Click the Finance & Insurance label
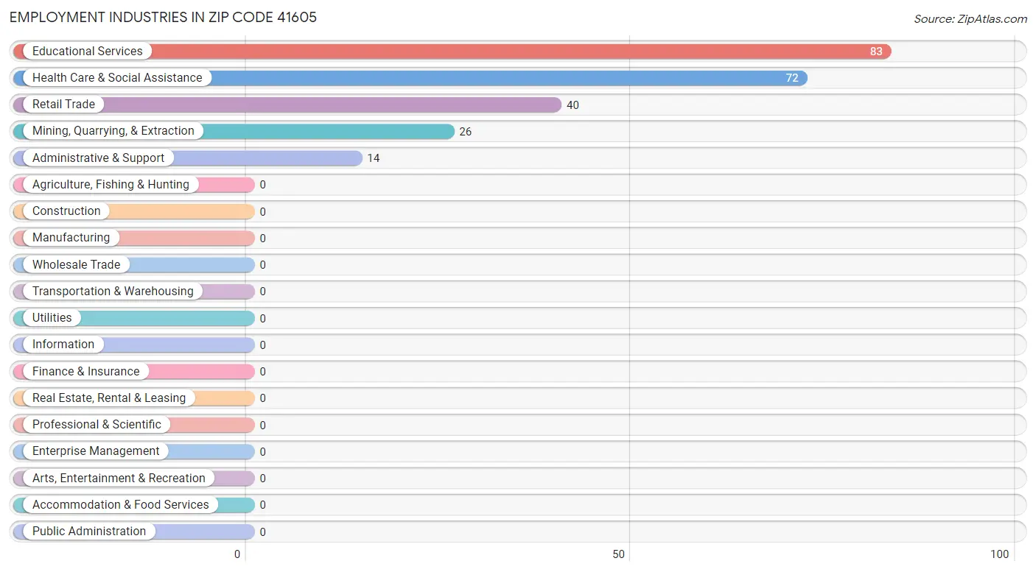Image resolution: width=1036 pixels, height=572 pixels. coord(86,371)
